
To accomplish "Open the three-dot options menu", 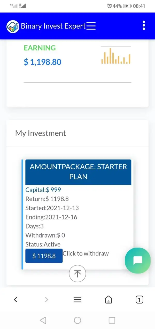I will [x=144, y=26].
